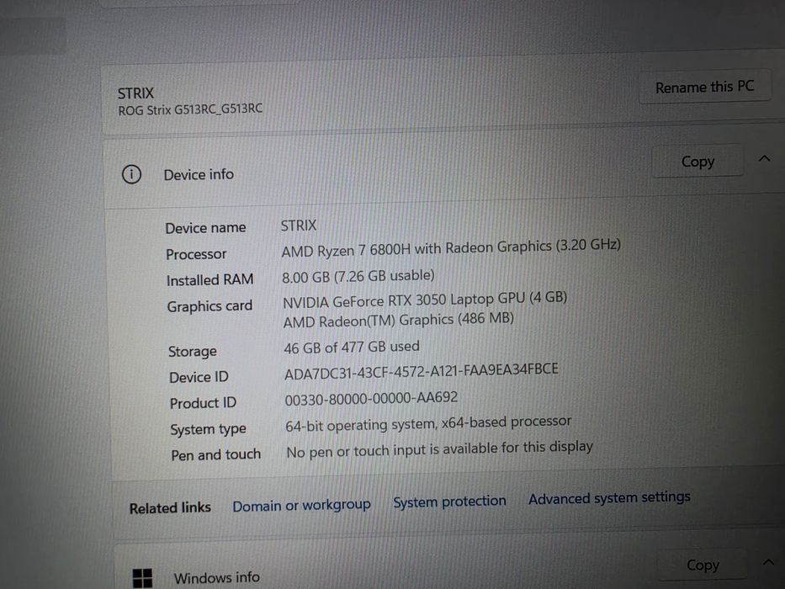Click the Windows logo icon
Image resolution: width=785 pixels, height=589 pixels.
[142, 579]
